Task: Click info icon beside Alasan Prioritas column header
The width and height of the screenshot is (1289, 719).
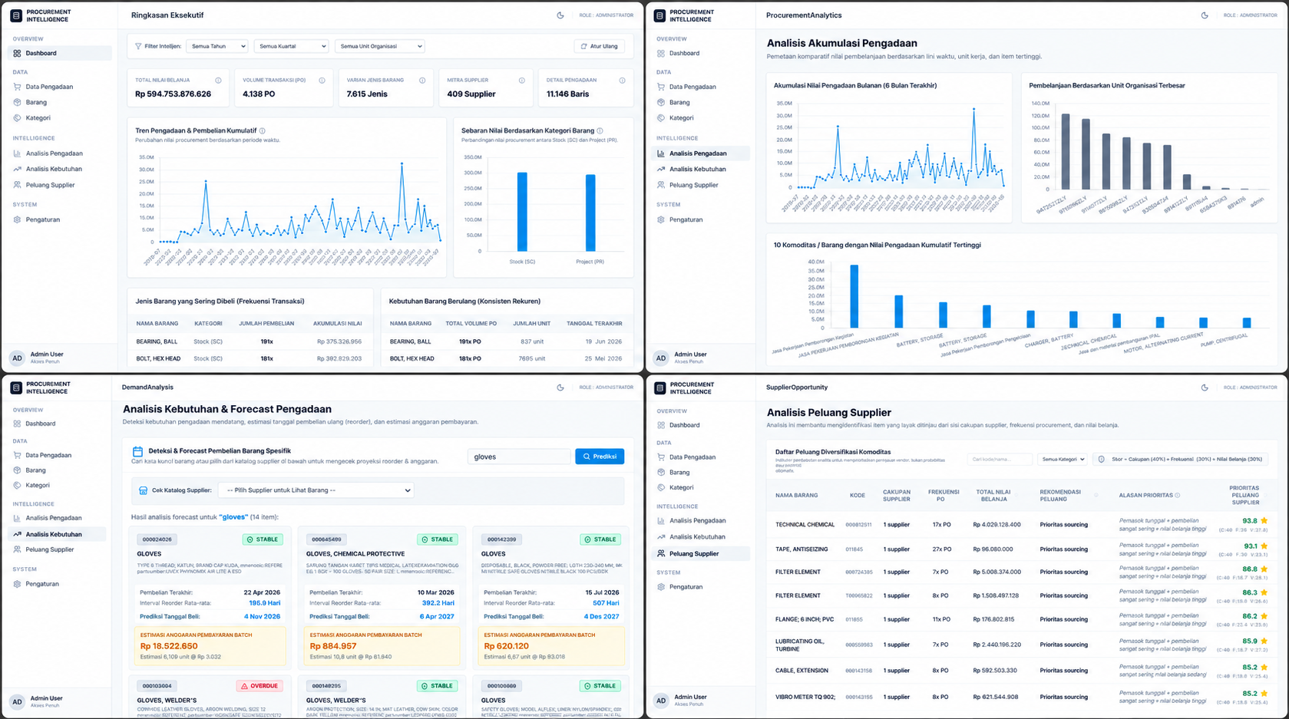Action: click(1178, 496)
